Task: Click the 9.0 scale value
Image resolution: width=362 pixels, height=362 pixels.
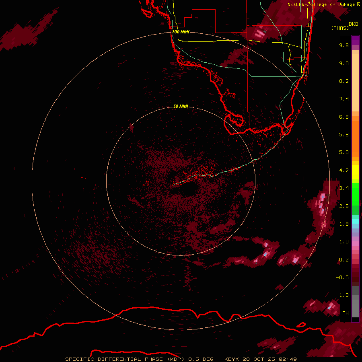Action: click(x=344, y=63)
